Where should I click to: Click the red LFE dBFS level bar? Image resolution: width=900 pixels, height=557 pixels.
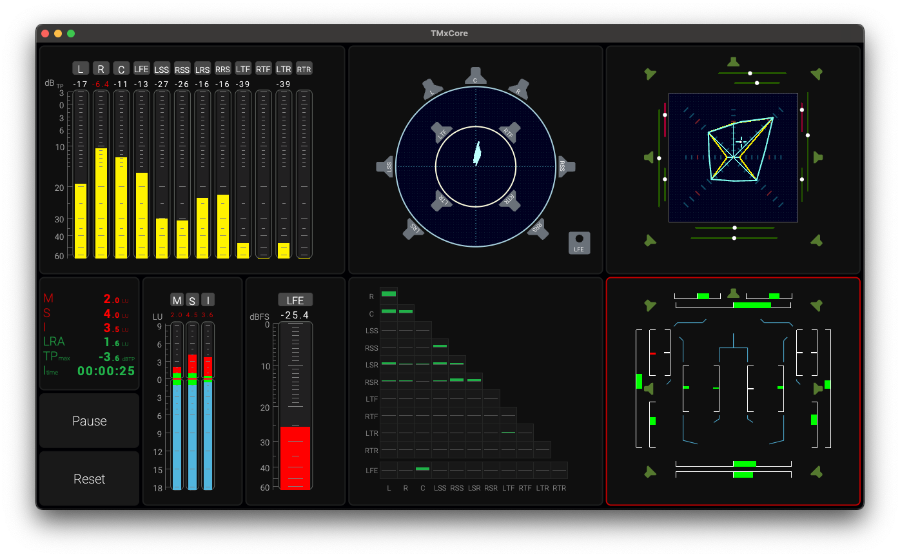295,457
